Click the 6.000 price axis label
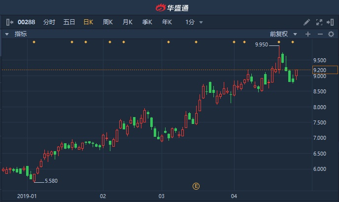Viewport: 339px width, 202px height. click(320, 169)
